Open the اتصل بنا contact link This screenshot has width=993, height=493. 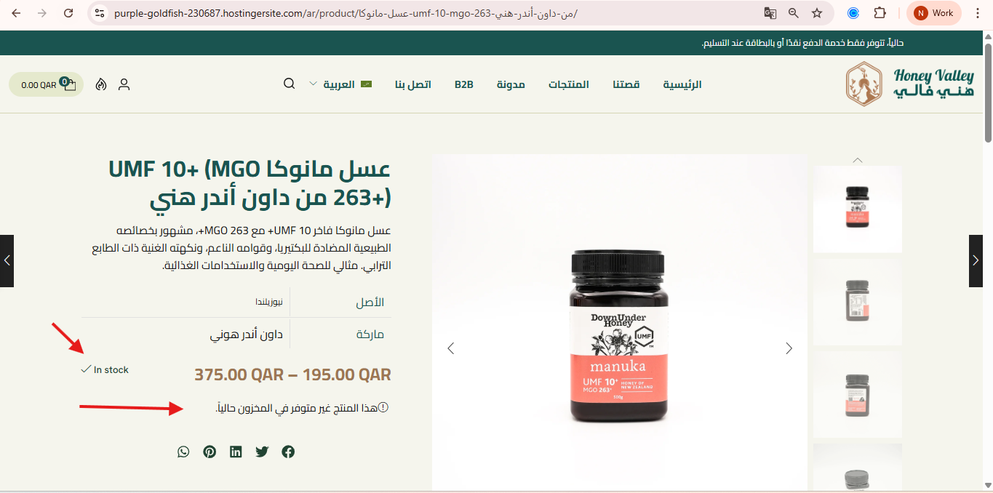point(413,84)
